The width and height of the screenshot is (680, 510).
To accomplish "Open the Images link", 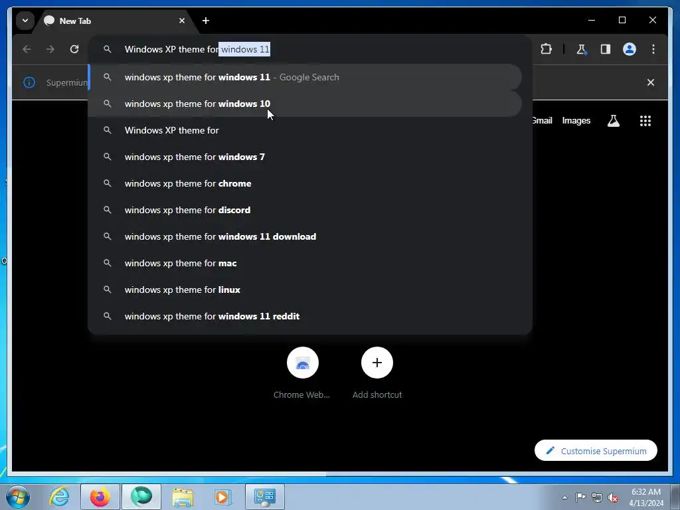I will 576,121.
